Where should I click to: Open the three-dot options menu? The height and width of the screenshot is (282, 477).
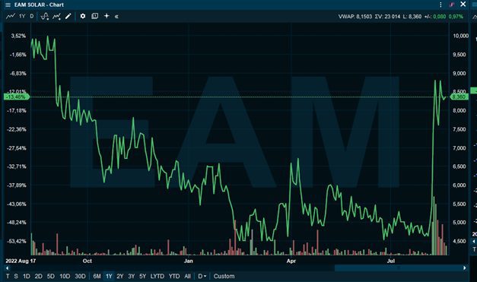pos(440,5)
